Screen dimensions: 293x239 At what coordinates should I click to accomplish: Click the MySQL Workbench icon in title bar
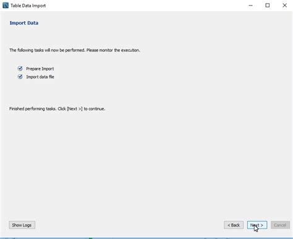coord(6,6)
